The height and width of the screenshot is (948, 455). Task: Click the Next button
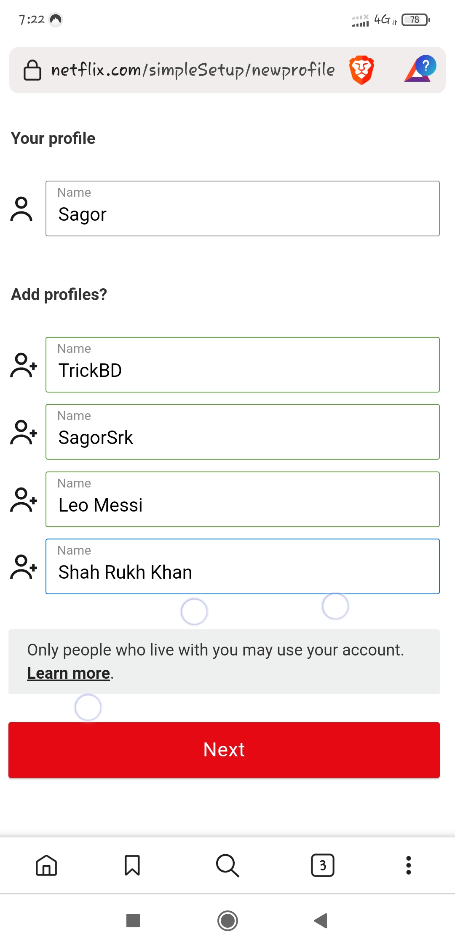pyautogui.click(x=224, y=750)
